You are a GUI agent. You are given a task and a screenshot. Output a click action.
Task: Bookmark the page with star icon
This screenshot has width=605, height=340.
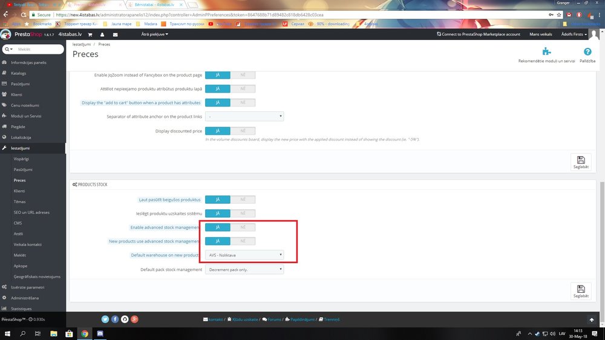pos(558,15)
